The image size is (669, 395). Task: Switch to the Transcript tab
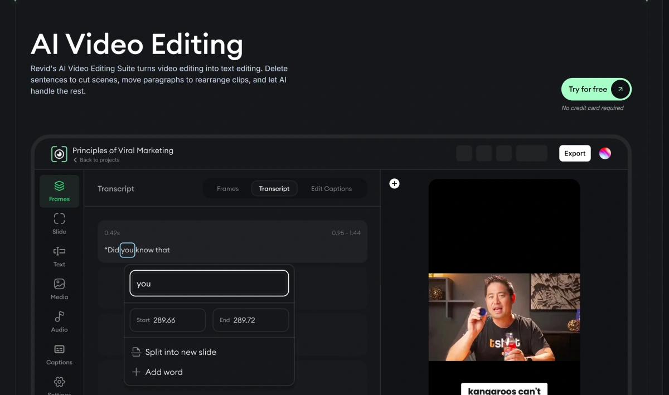274,188
